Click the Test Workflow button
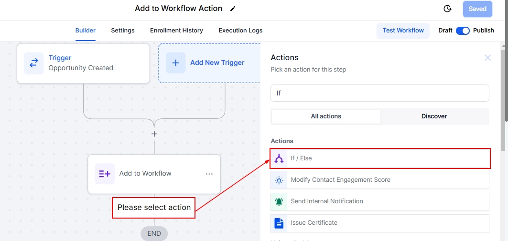Screen dimensions: 508x241 tap(403, 31)
